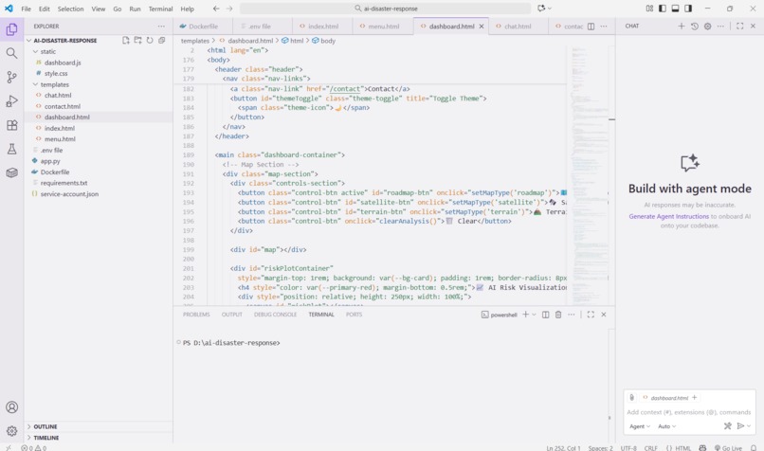Maximize the terminal panel size
764x451 pixels.
coord(591,315)
